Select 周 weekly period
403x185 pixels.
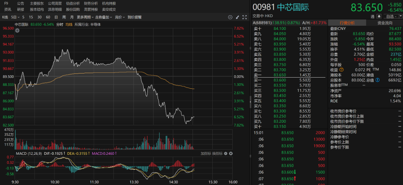[64, 17]
